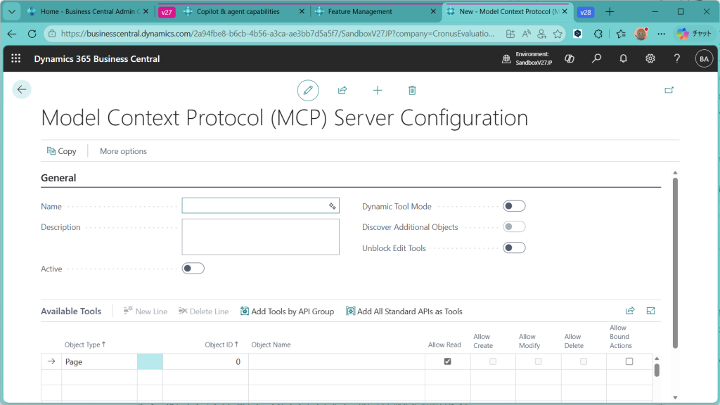
Task: Click the share icon in the page header
Action: (342, 90)
